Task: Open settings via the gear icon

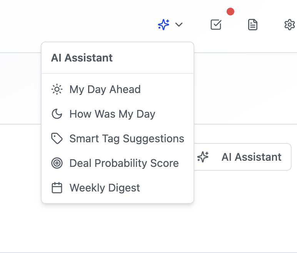Action: pos(289,25)
